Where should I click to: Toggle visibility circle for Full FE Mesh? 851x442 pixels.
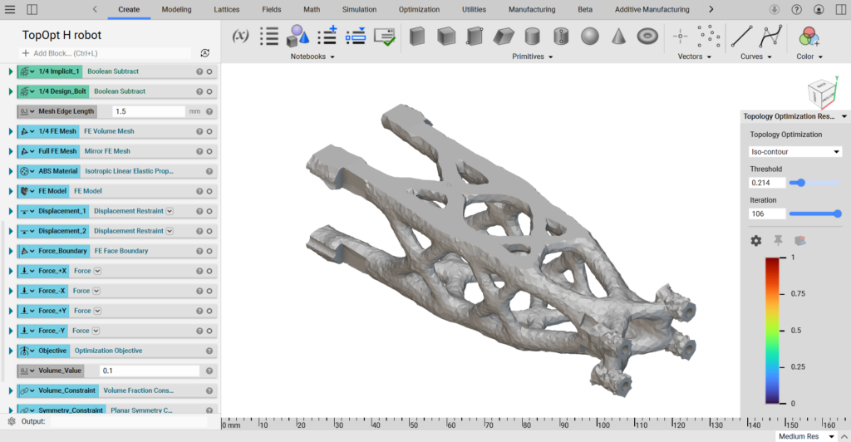[211, 151]
